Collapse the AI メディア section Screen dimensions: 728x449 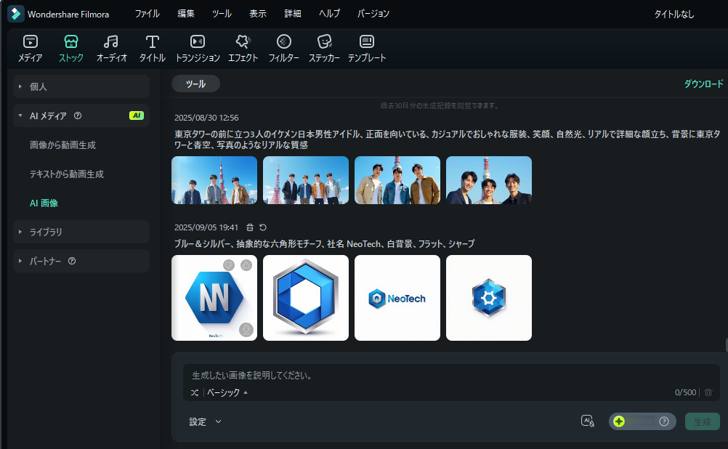click(x=20, y=116)
